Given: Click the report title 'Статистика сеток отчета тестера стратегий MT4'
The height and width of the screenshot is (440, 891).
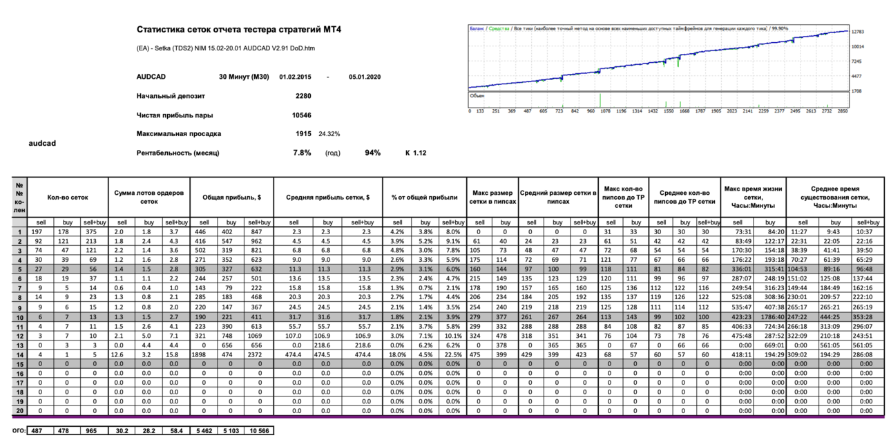Looking at the screenshot, I should click(x=239, y=30).
